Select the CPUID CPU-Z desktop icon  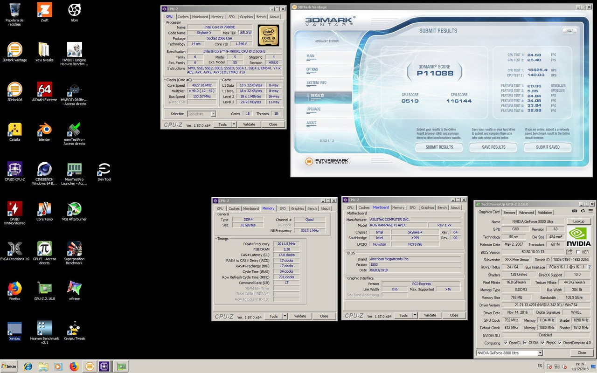click(x=14, y=169)
